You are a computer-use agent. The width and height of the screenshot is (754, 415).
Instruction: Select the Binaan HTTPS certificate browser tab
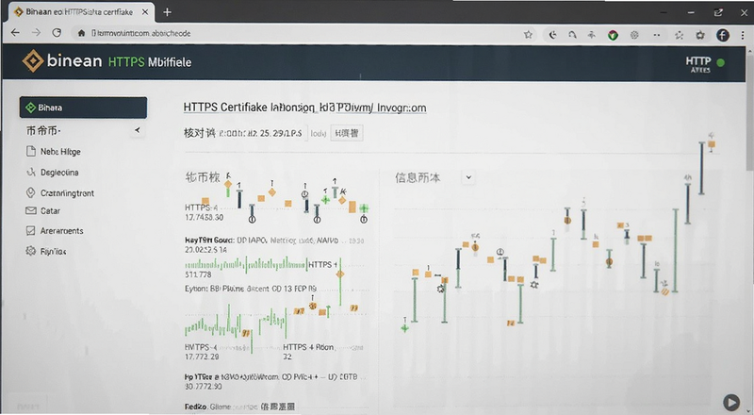click(81, 12)
